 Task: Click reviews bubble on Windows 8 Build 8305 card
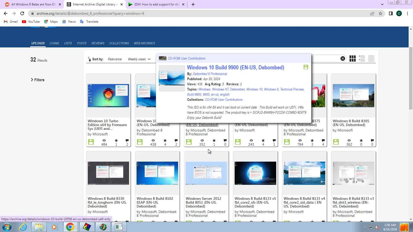coord(372,140)
